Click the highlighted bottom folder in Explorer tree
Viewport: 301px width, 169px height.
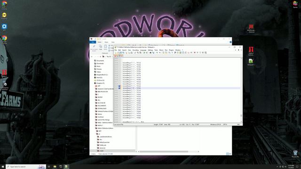point(112,151)
